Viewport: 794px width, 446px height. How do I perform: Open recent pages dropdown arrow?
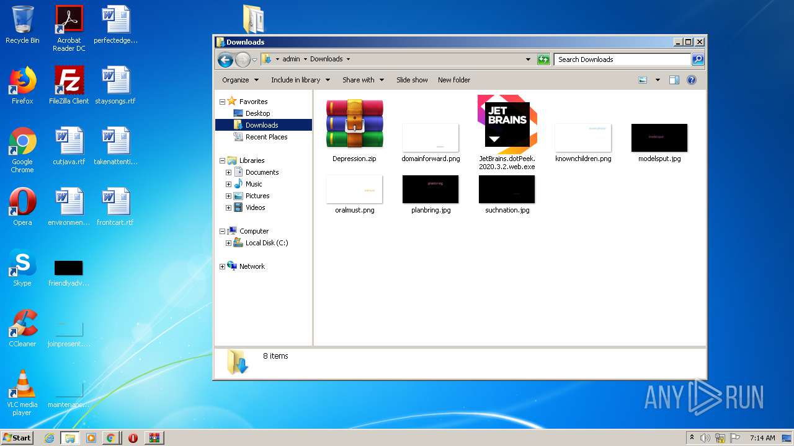coord(254,59)
